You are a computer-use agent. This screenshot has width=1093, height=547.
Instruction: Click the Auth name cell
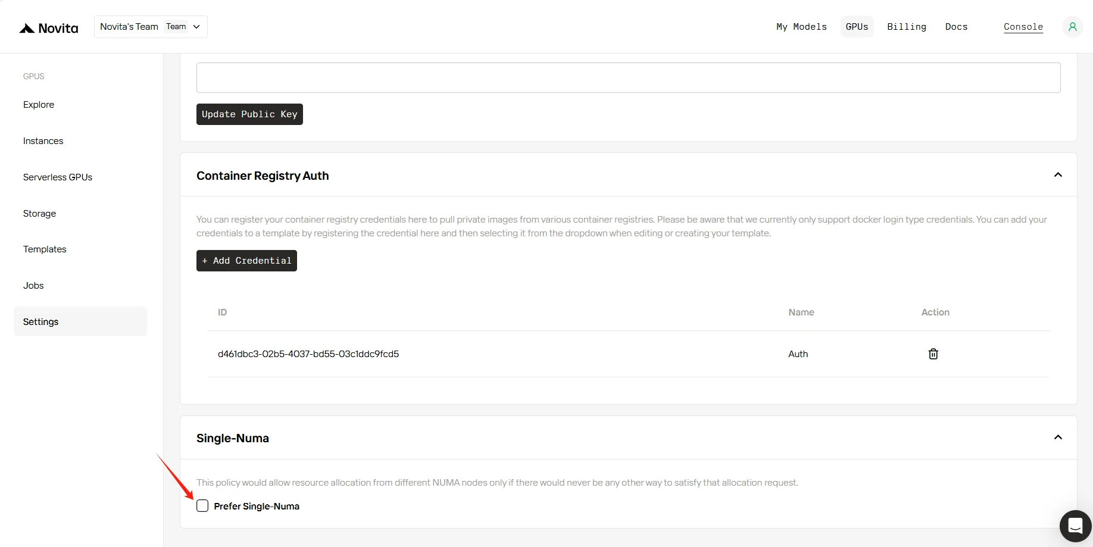click(x=798, y=354)
